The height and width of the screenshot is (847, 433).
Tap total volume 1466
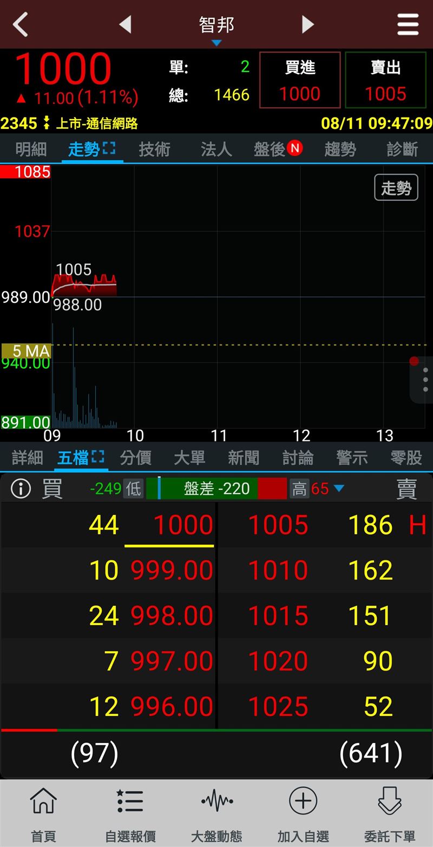click(x=232, y=95)
